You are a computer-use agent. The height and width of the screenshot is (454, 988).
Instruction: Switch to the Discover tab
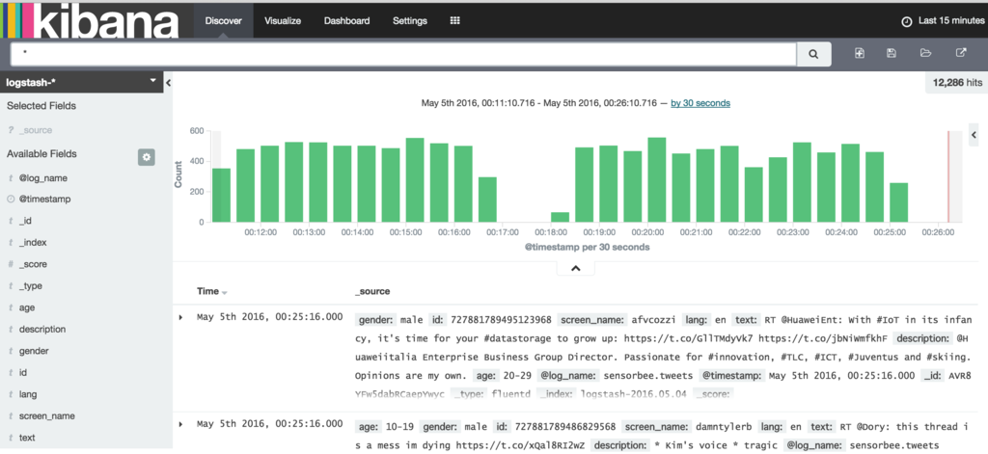(x=223, y=21)
